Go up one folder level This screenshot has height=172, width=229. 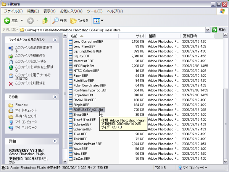pos(45,21)
